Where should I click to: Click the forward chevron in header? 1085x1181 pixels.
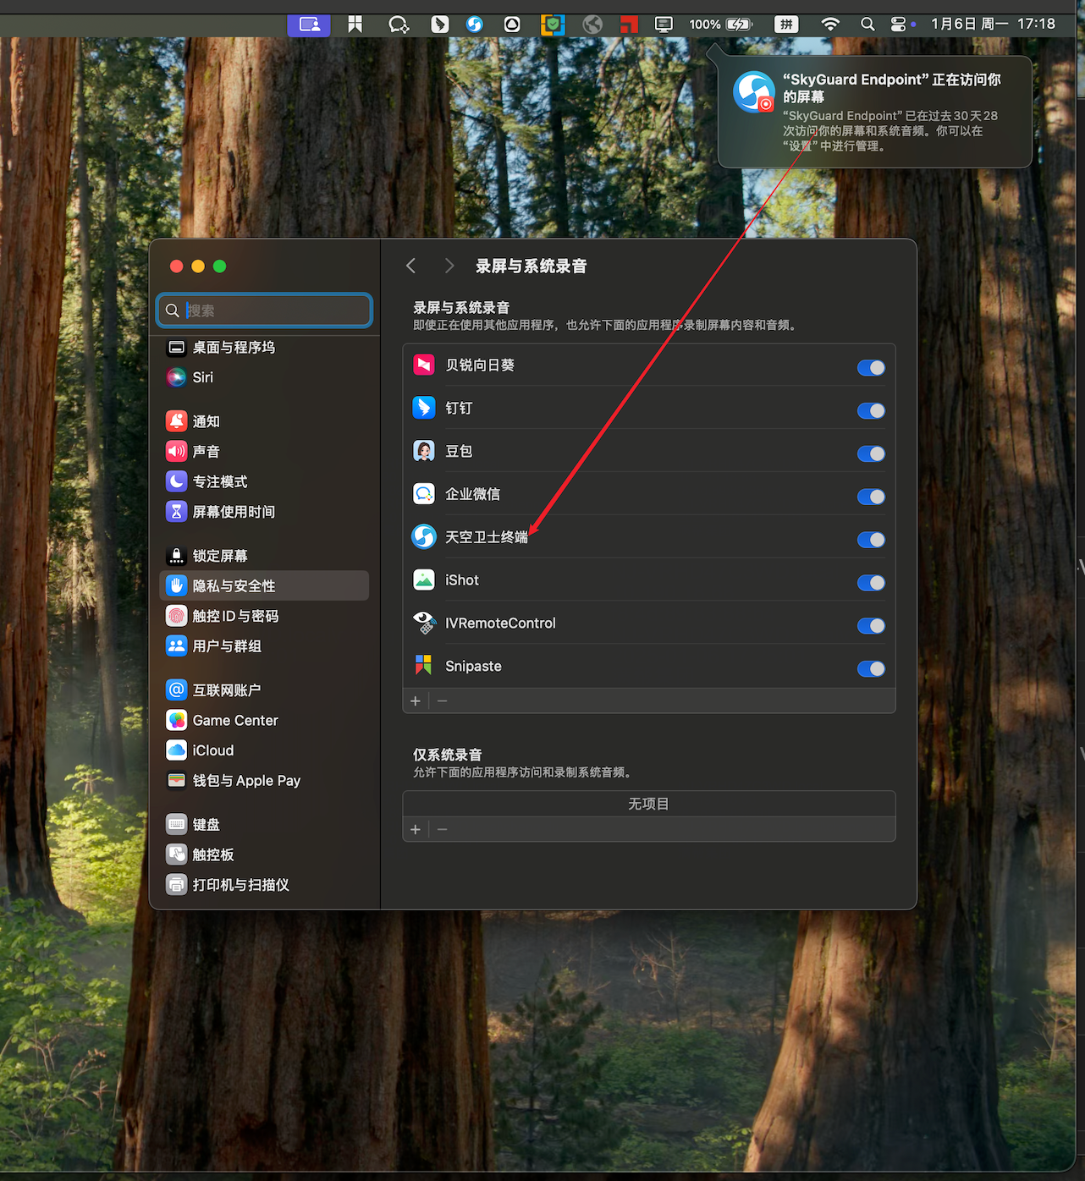pos(449,266)
